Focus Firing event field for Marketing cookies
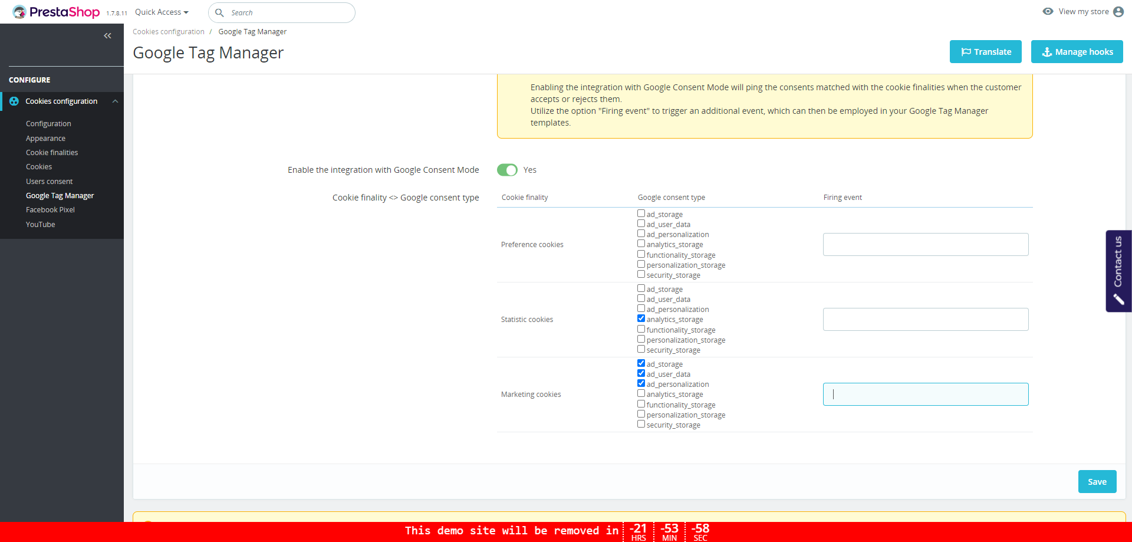Screen dimensions: 1132x542 [926, 394]
